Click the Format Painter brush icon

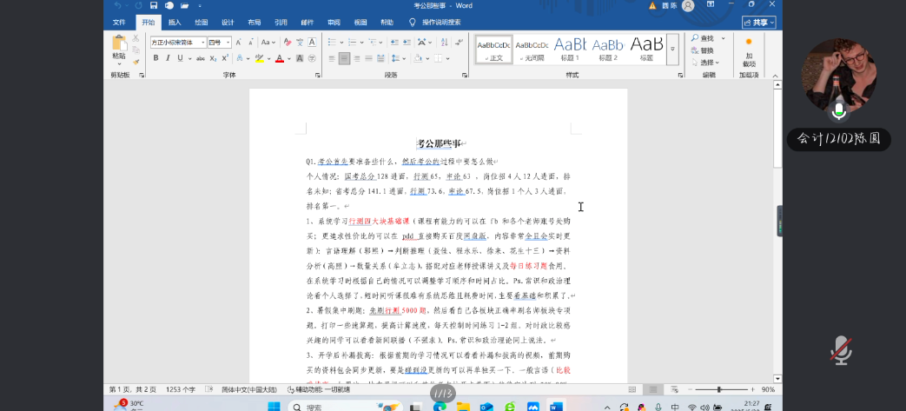pos(136,62)
